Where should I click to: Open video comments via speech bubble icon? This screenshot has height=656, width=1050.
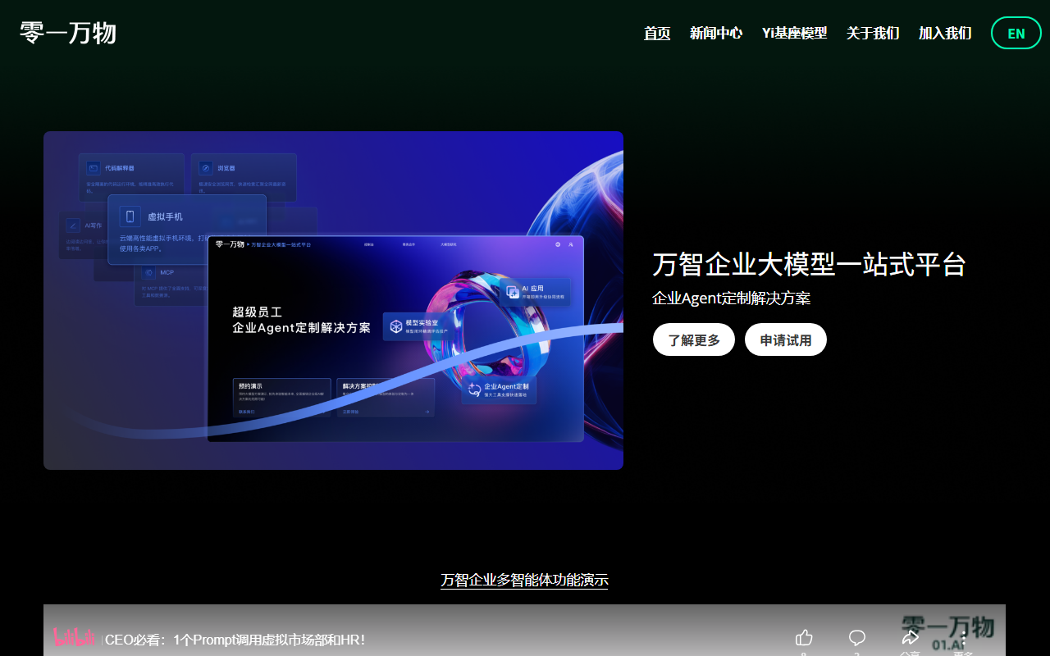pos(857,637)
